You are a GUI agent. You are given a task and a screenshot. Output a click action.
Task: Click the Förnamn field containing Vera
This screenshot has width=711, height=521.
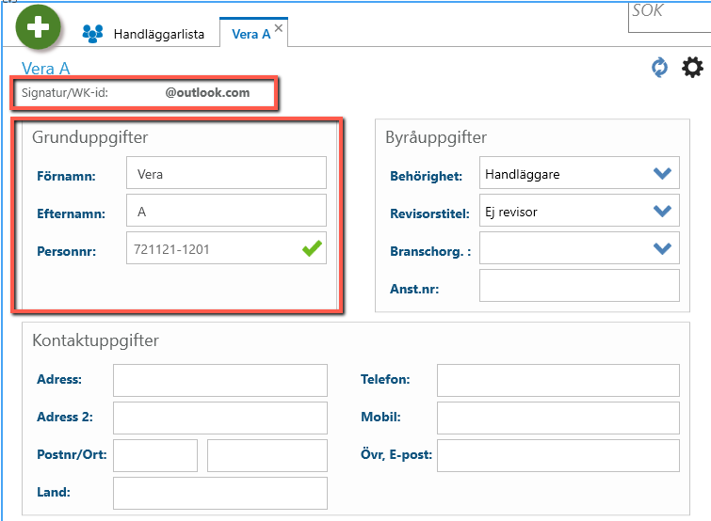pos(226,172)
